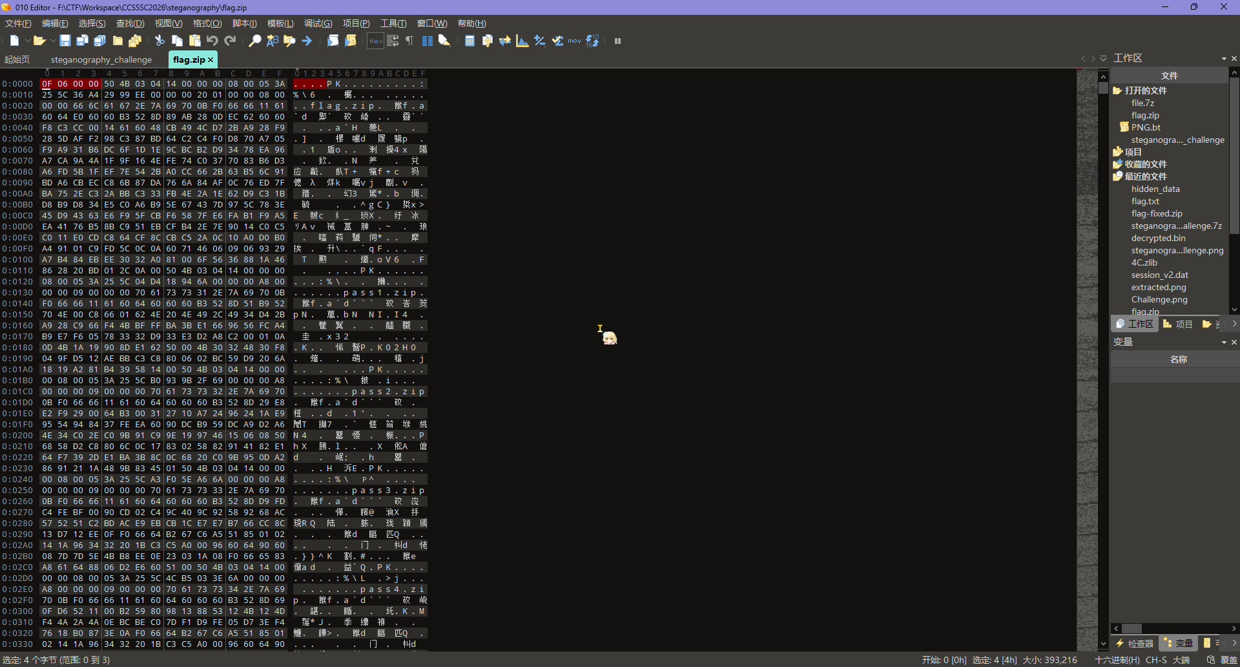Collapse the 打开的文件 folder in workspace

(x=1117, y=90)
